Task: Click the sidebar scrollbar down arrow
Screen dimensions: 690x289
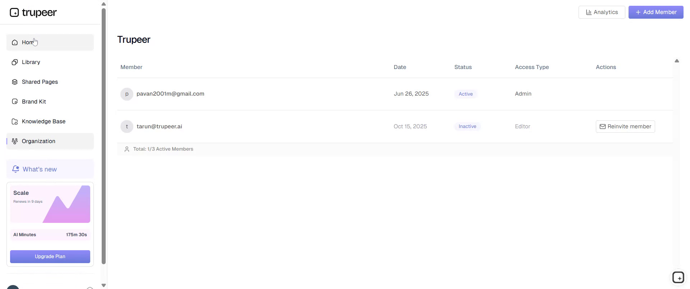Action: 103,285
